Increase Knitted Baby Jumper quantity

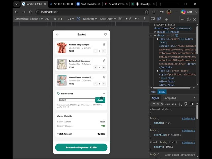pos(104,51)
